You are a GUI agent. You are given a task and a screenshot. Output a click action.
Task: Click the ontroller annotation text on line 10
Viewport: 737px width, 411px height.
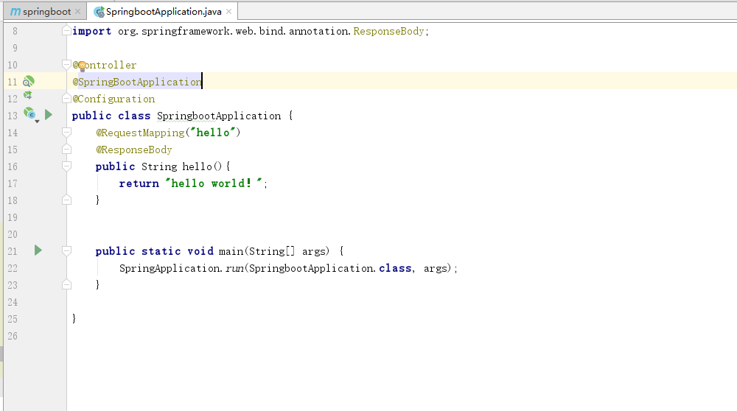coord(111,65)
